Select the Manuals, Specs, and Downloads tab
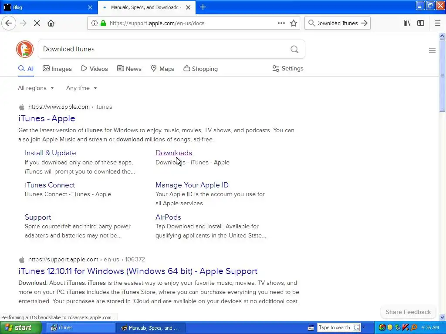The image size is (446, 334). coord(146,7)
